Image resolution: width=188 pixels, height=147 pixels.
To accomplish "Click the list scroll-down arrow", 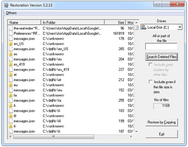I will [x=136, y=132].
